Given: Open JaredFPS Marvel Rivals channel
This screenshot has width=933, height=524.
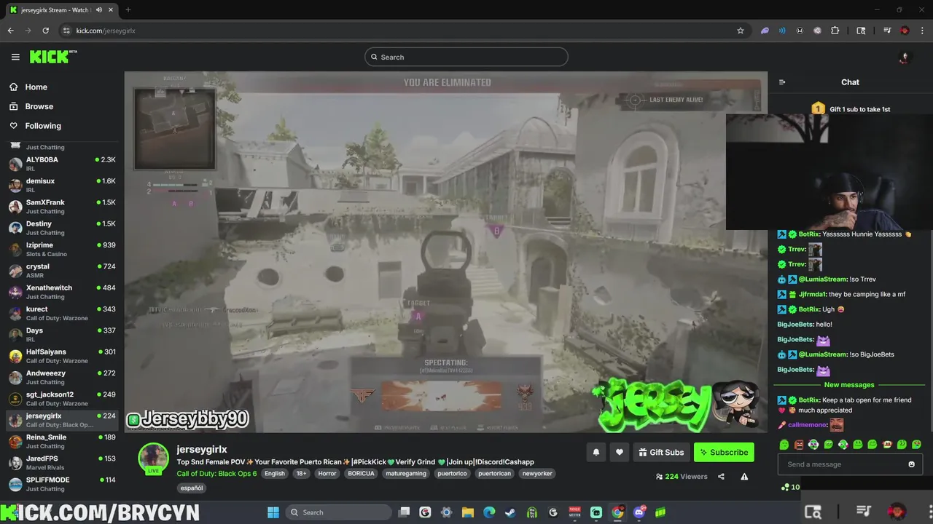Looking at the screenshot, I should coord(62,463).
